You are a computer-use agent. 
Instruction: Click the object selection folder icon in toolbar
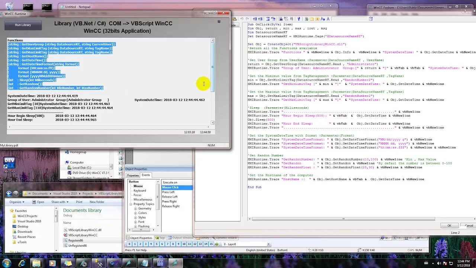click(312, 19)
